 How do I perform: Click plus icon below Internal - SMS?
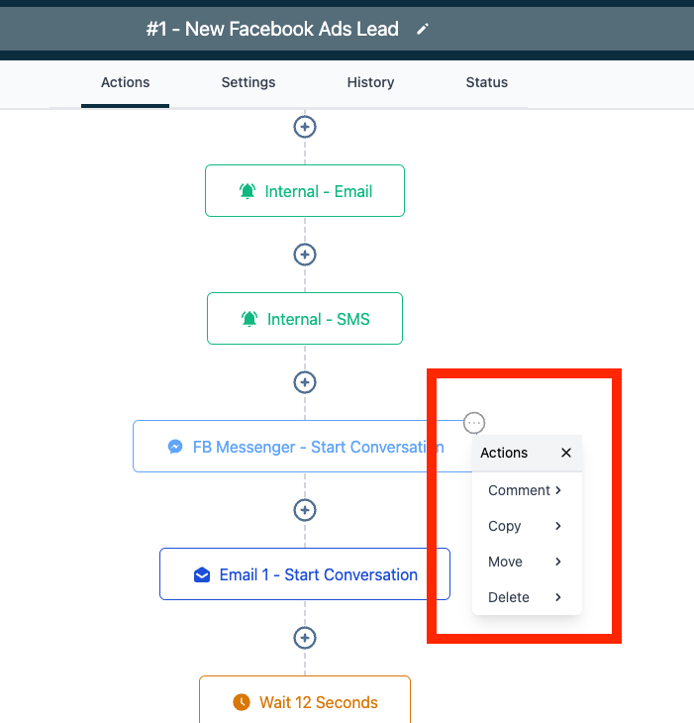305,382
